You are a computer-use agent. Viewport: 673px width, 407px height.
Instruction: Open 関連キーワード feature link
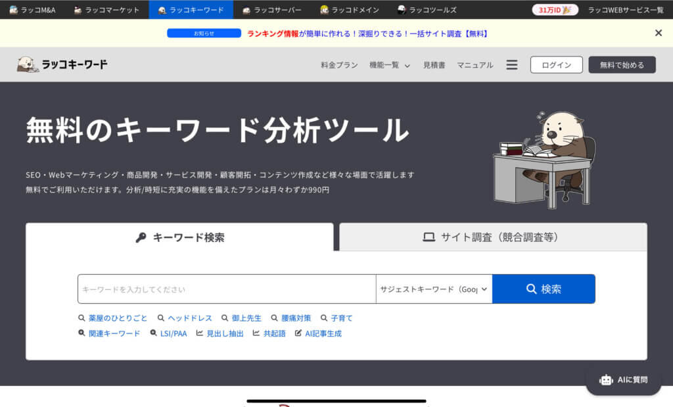pyautogui.click(x=114, y=333)
